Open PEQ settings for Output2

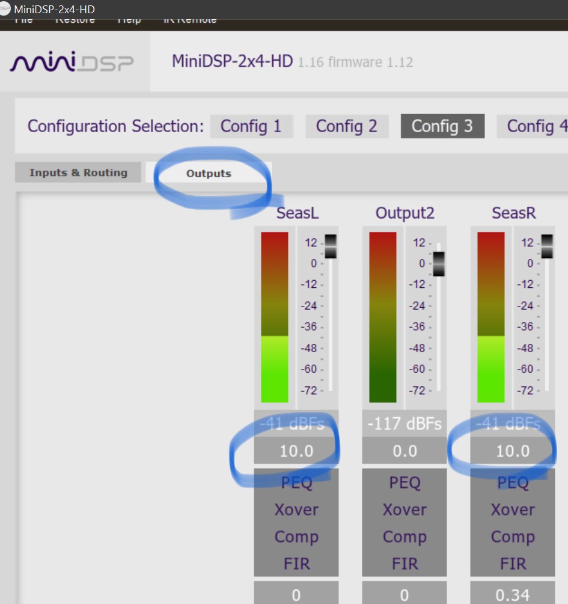pyautogui.click(x=405, y=482)
